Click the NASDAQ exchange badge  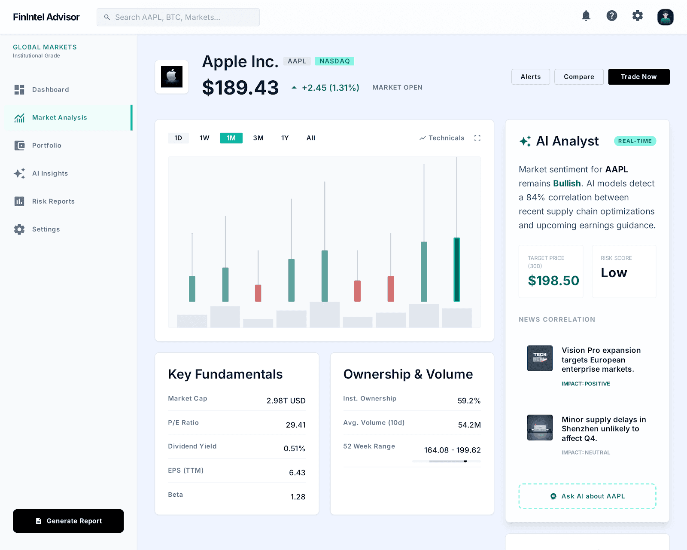(334, 61)
